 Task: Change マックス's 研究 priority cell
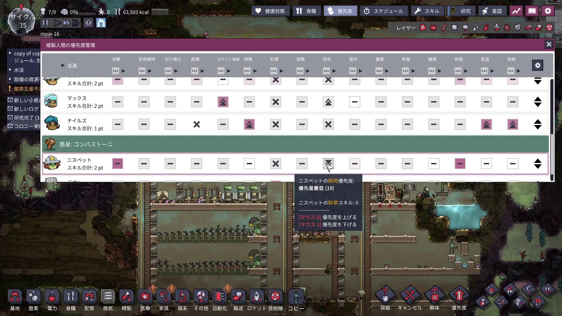[x=328, y=102]
